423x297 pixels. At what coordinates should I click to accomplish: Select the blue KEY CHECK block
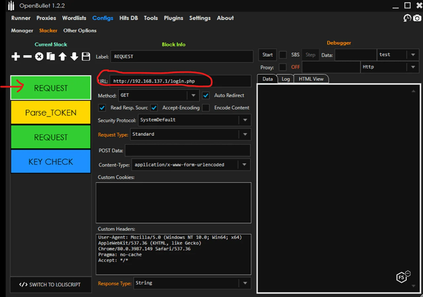click(x=50, y=161)
